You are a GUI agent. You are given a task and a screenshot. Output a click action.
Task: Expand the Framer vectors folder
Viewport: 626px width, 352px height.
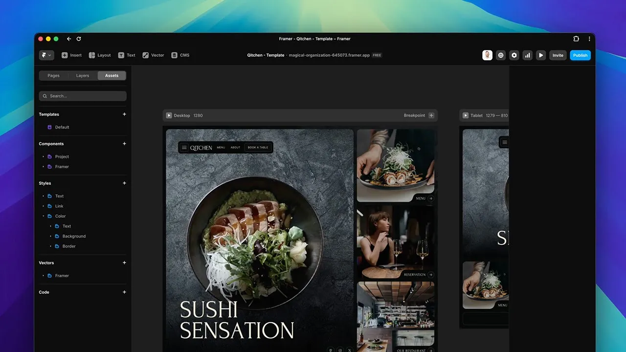click(43, 276)
